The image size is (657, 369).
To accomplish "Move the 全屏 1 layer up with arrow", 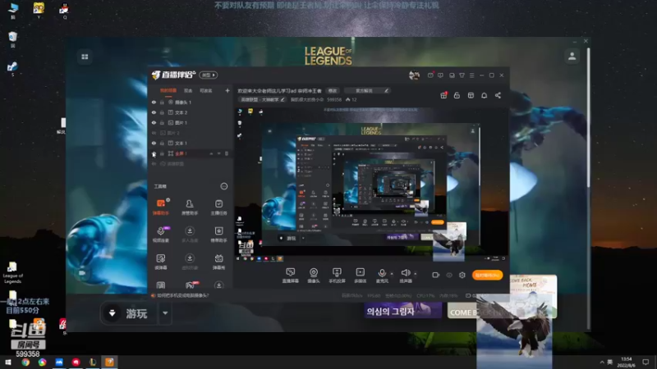I will (x=211, y=153).
